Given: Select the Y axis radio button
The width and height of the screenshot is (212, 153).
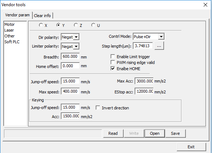Looking at the screenshot, I should tap(59, 25).
